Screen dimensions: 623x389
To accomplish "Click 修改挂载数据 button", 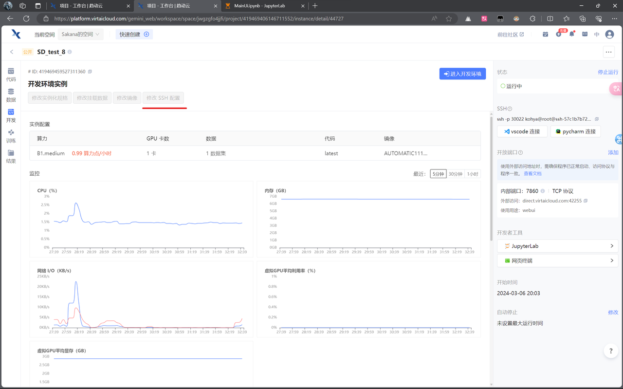I will click(92, 98).
